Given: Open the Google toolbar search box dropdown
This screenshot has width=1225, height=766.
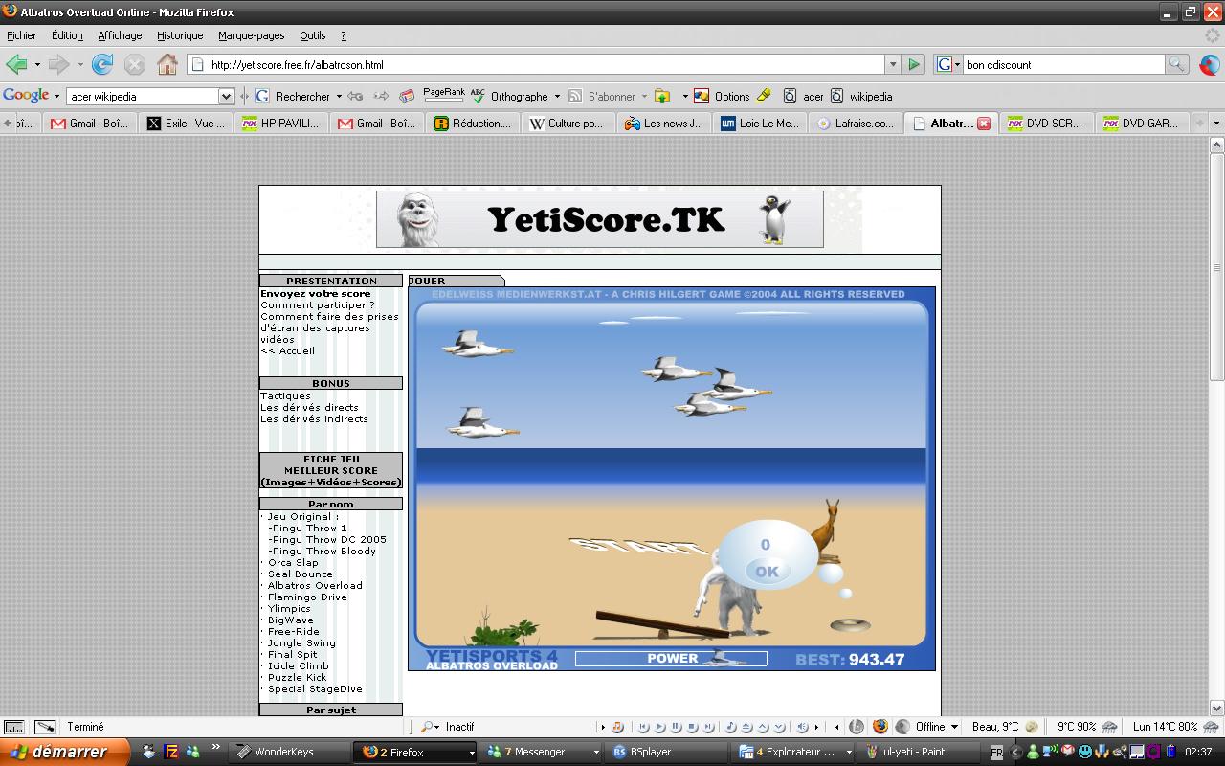Looking at the screenshot, I should pos(227,96).
